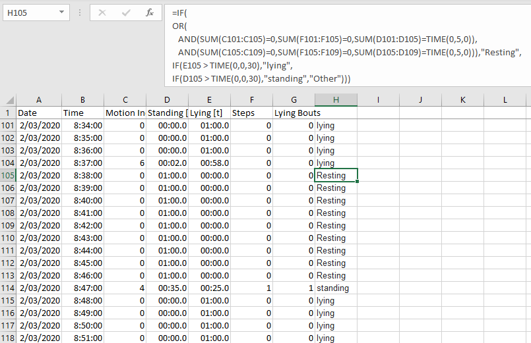
Task: Select standing value 00:35.0 in row 114
Action: pyautogui.click(x=167, y=288)
